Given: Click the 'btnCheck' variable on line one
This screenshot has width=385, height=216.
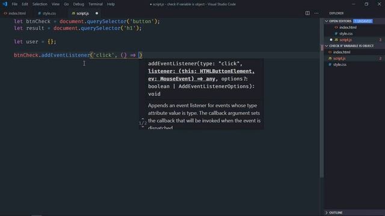Looking at the screenshot, I should [38, 22].
